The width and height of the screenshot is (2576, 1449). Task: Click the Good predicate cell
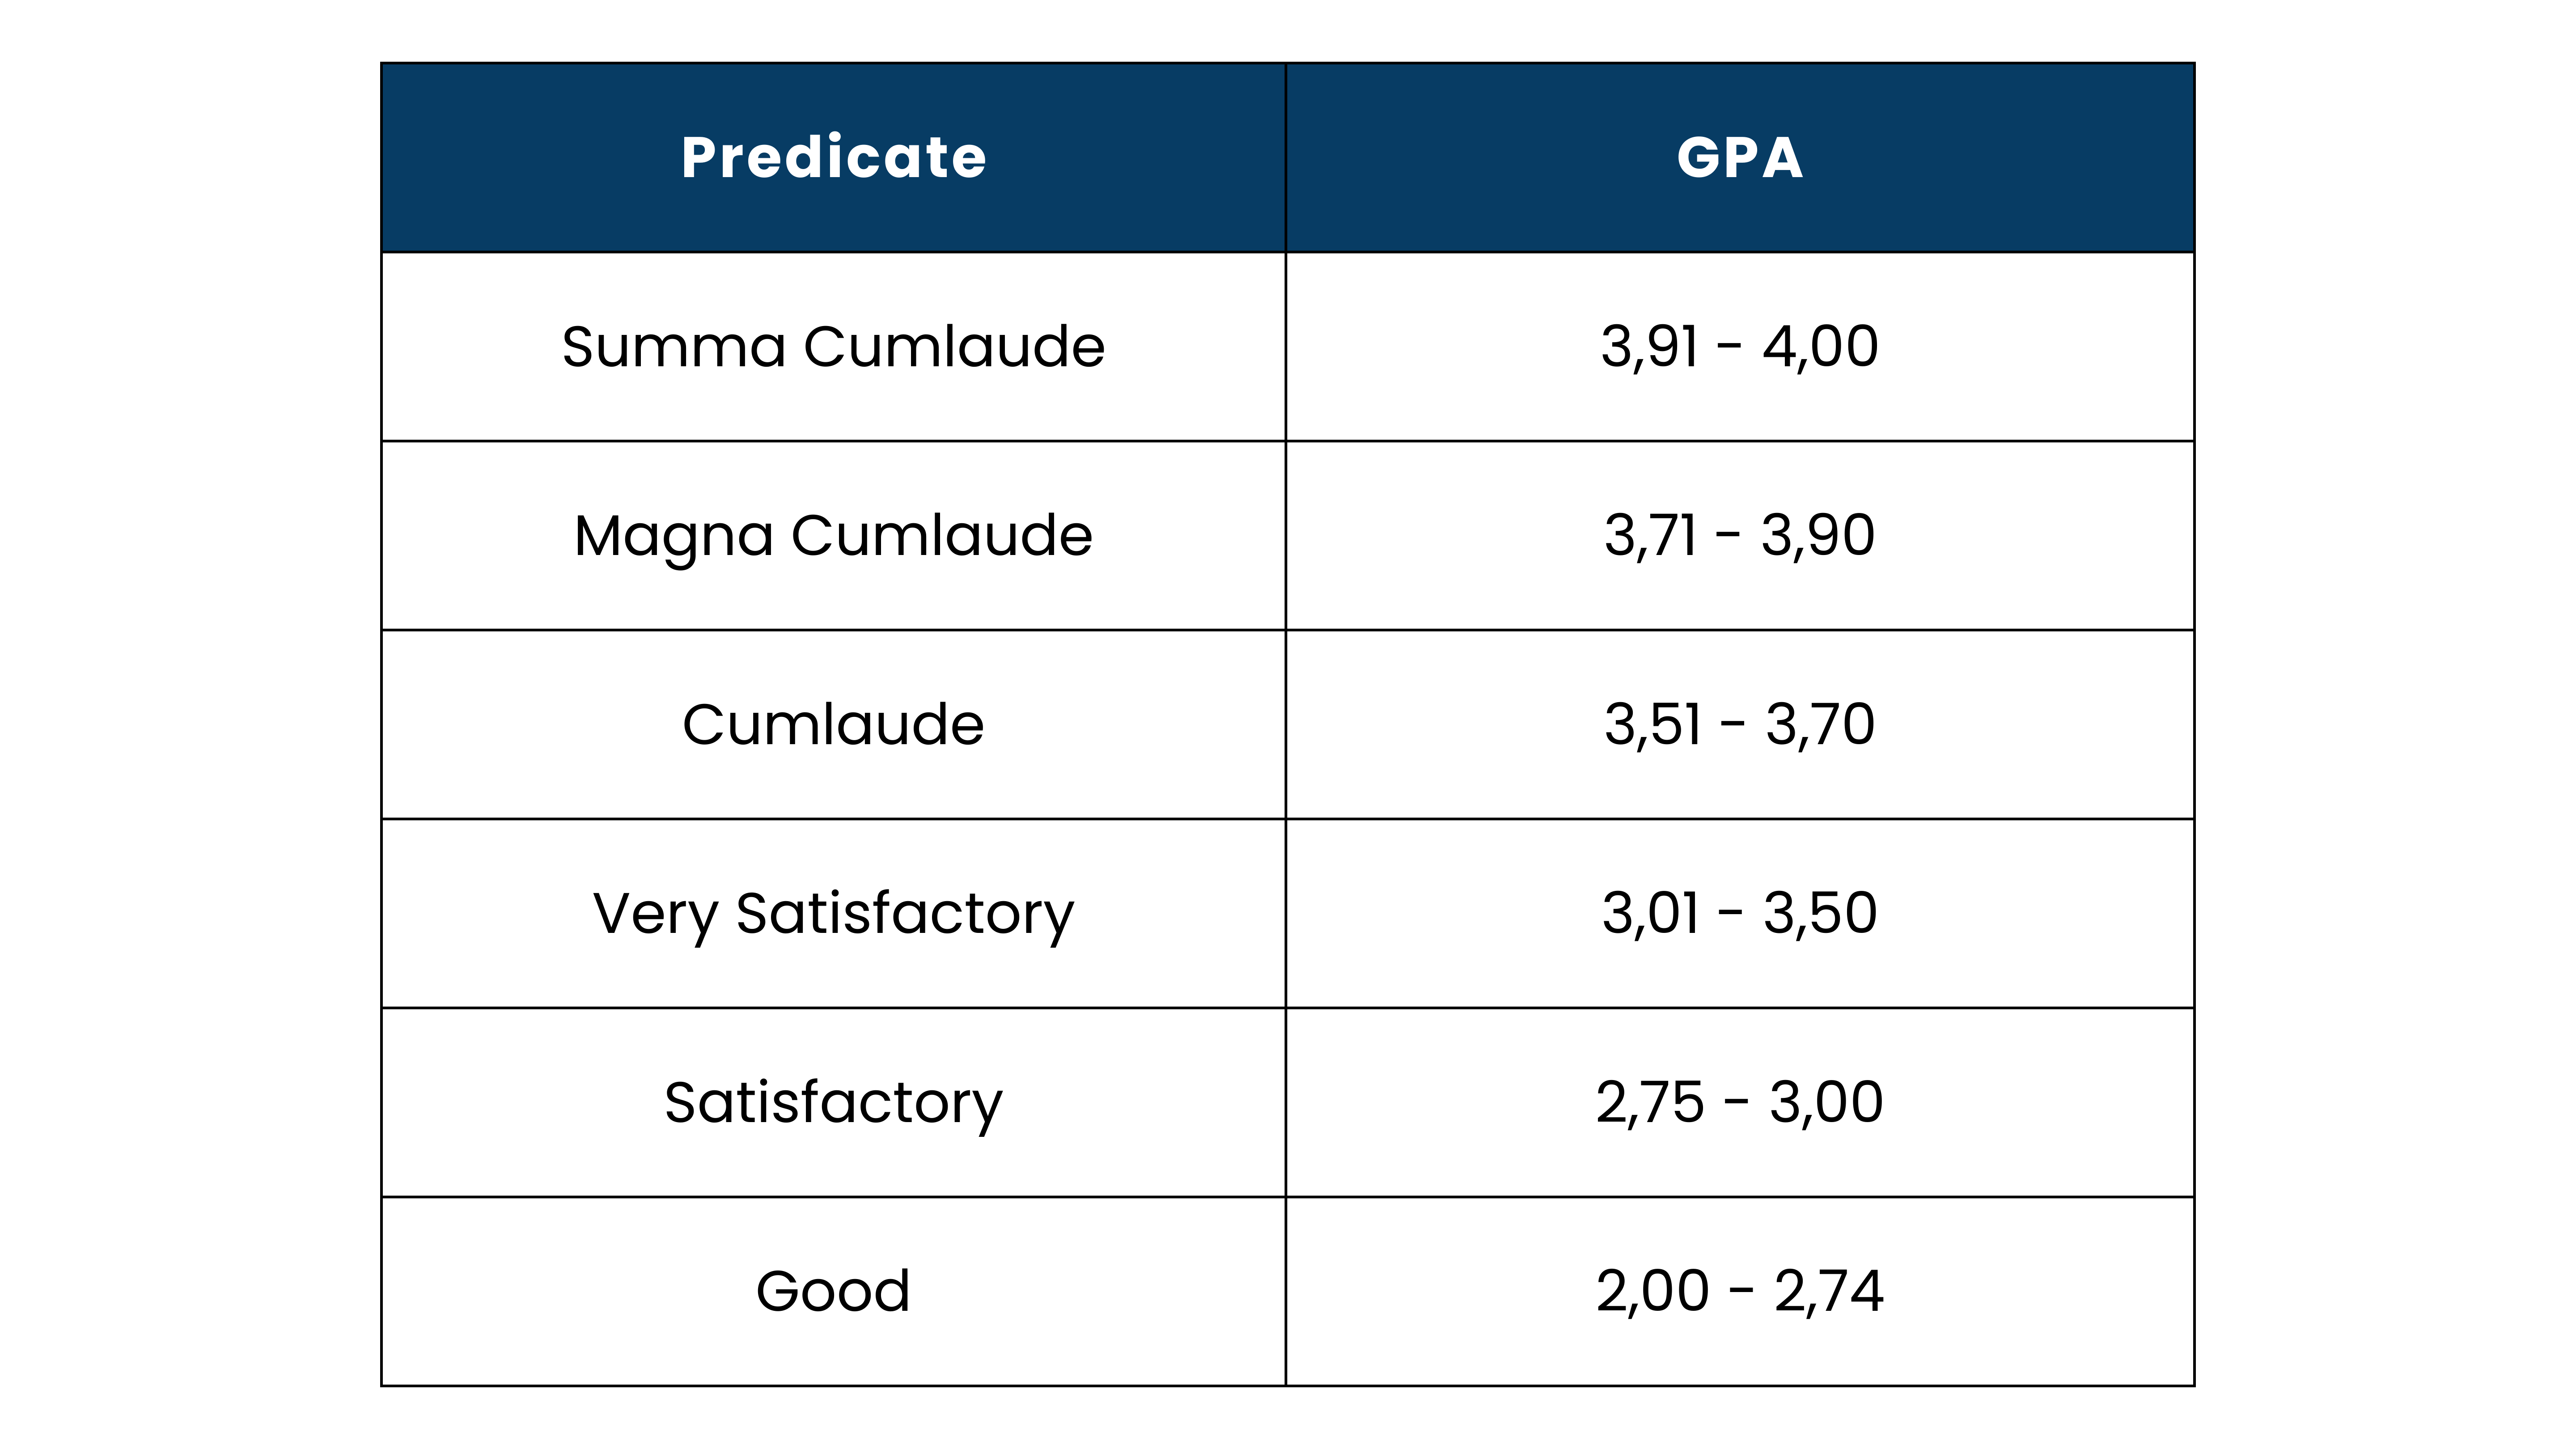pos(833,1291)
